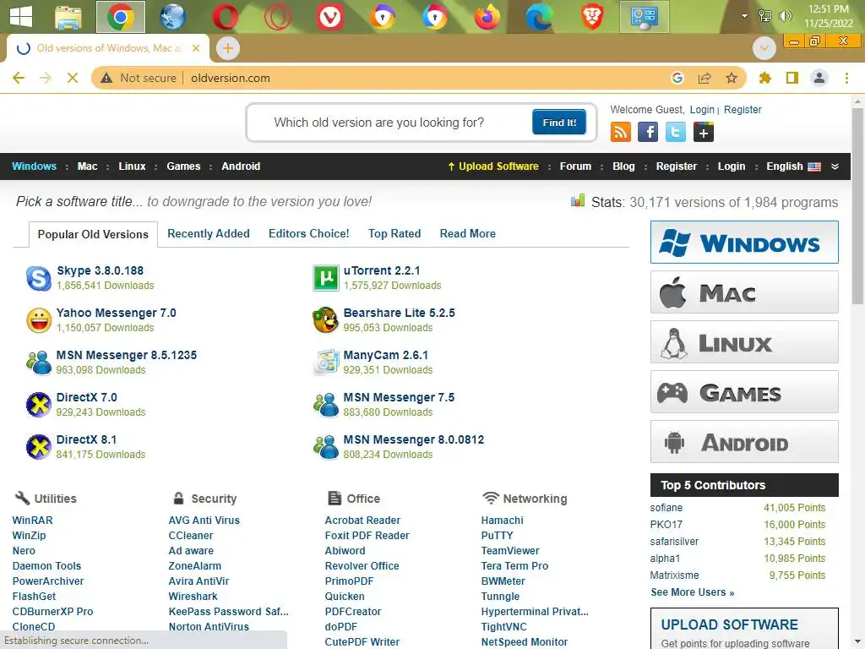Open Chrome side panel icon
The height and width of the screenshot is (649, 865).
point(792,78)
